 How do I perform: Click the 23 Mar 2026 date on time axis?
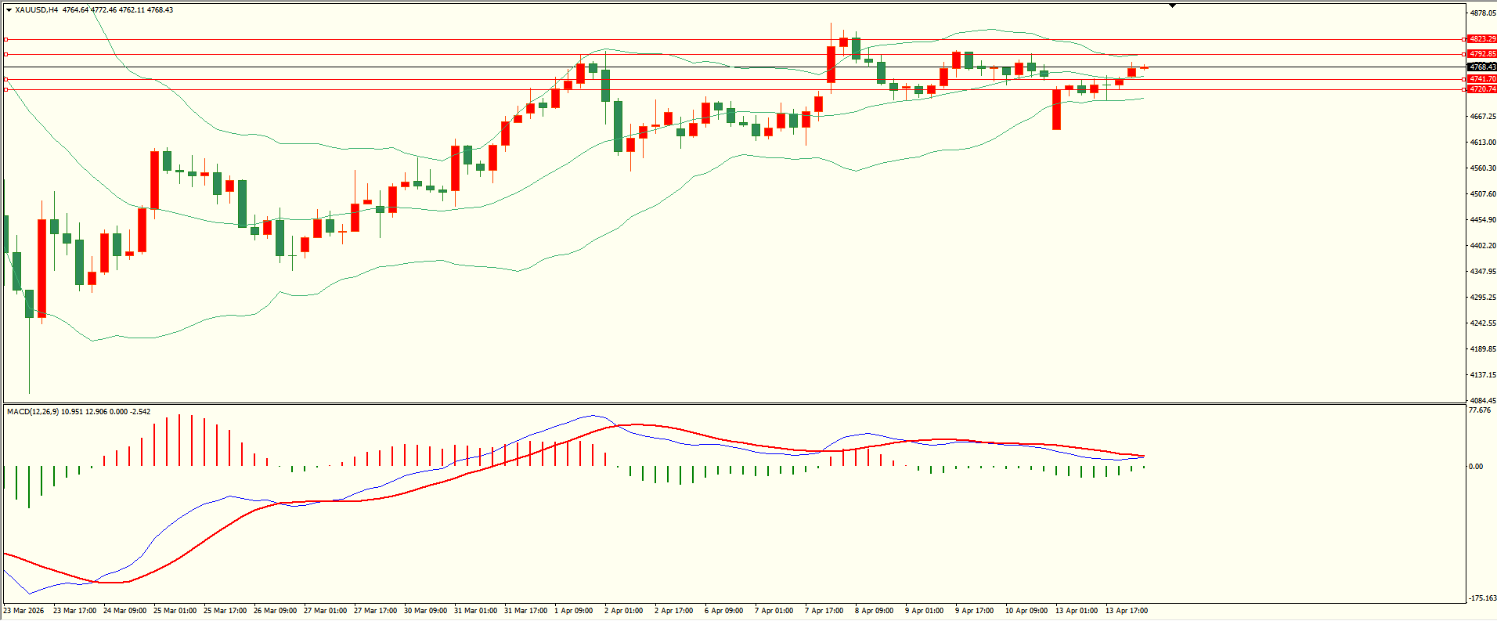(x=23, y=611)
